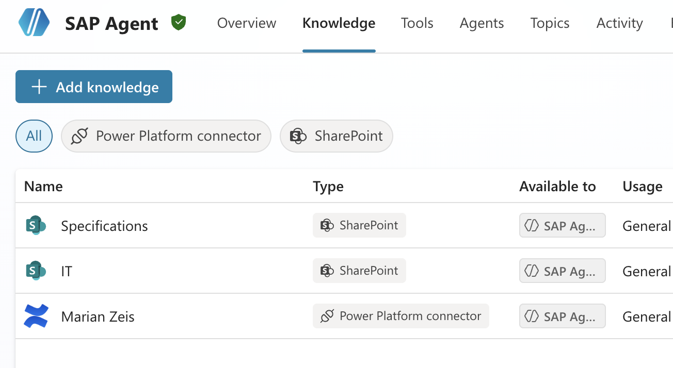Click the SAP Ag... badge in Marian Zeis row

563,316
